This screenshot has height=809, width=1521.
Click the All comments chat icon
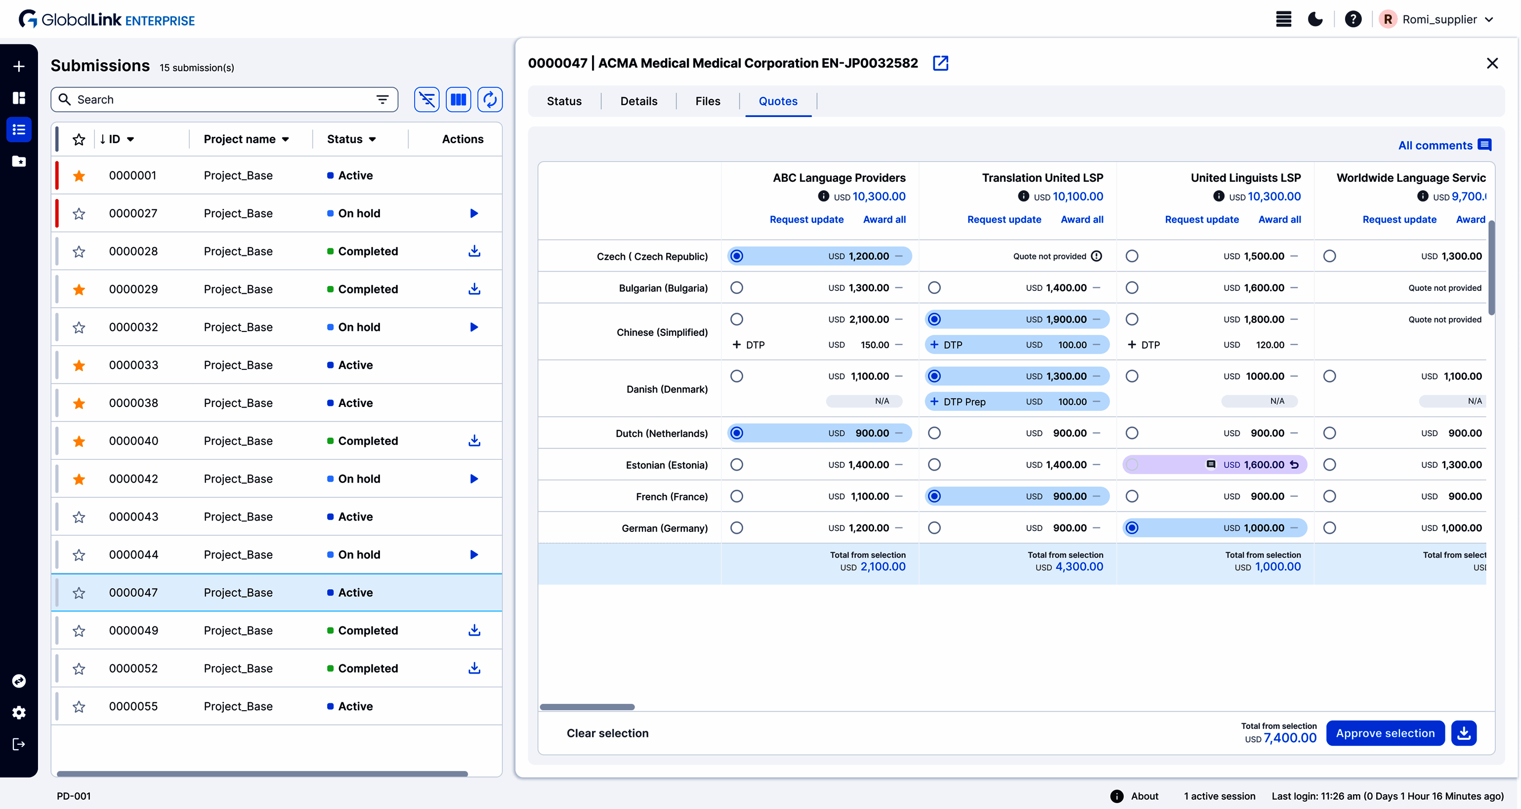pyautogui.click(x=1484, y=145)
